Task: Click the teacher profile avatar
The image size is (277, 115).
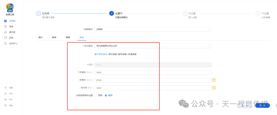Action: [10, 7]
